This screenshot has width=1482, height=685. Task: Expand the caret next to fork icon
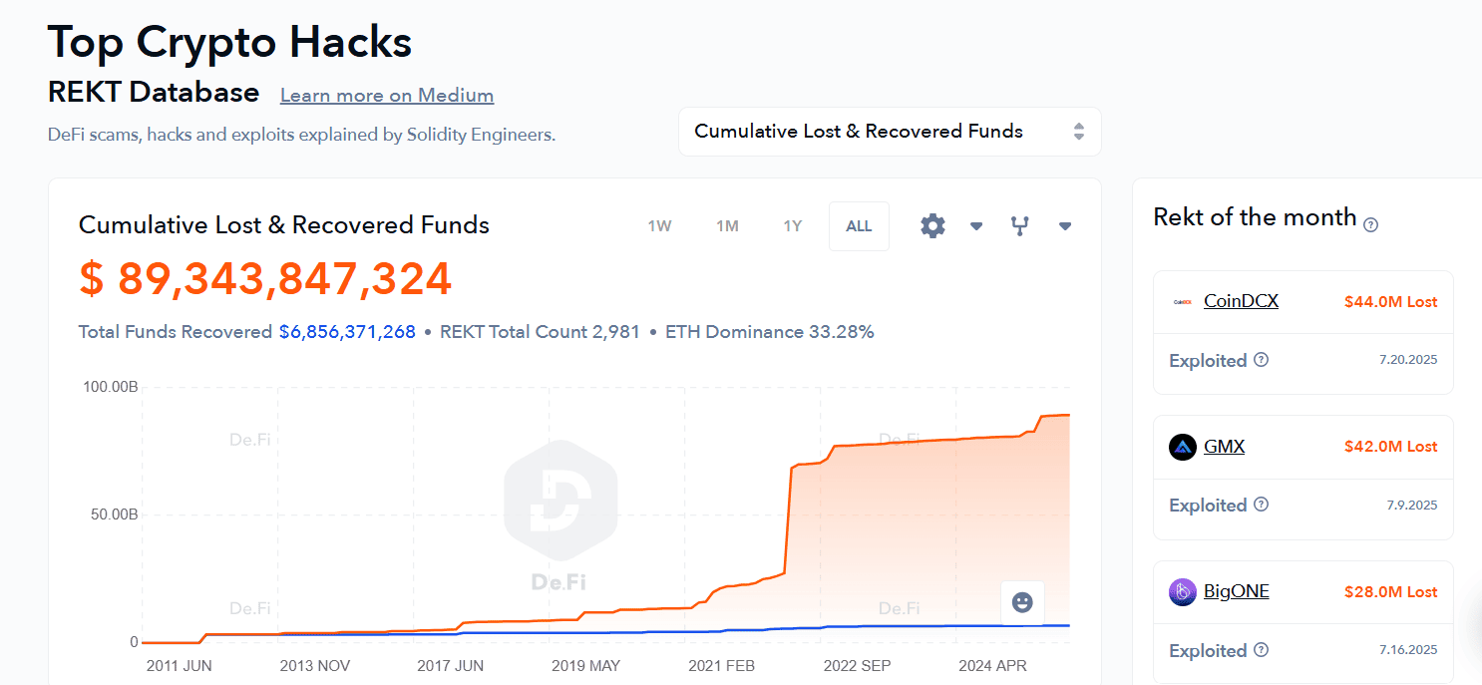1065,226
